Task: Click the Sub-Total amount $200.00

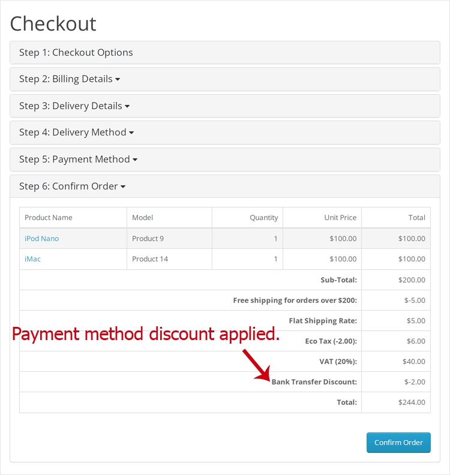Action: point(412,280)
